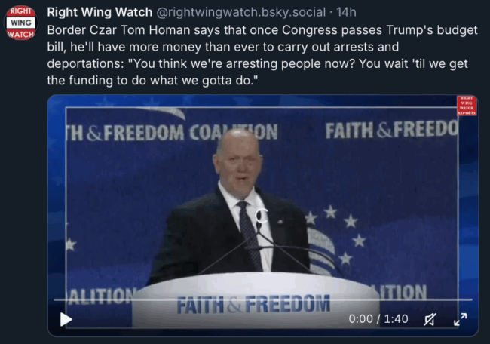
Task: Play the Tom Homan video
Action: click(x=66, y=319)
